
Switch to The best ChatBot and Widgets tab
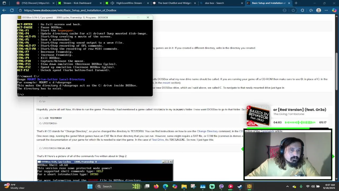[175, 3]
